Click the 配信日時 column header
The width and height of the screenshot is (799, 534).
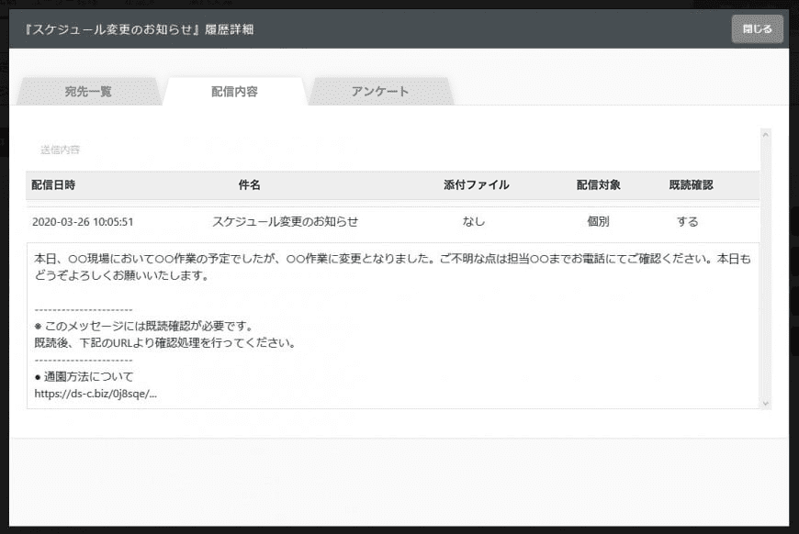(x=53, y=184)
